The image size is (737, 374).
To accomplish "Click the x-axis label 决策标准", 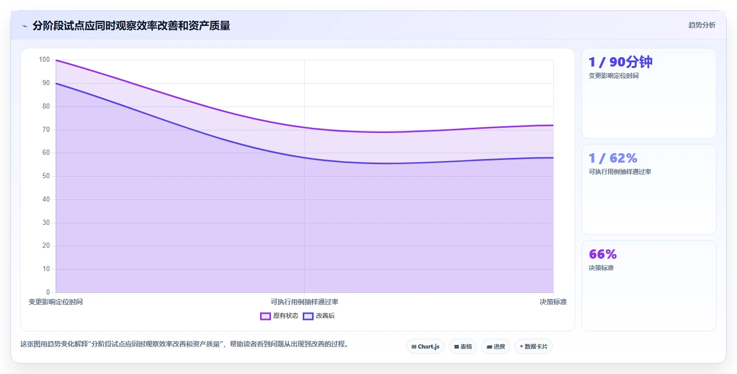I will 553,302.
